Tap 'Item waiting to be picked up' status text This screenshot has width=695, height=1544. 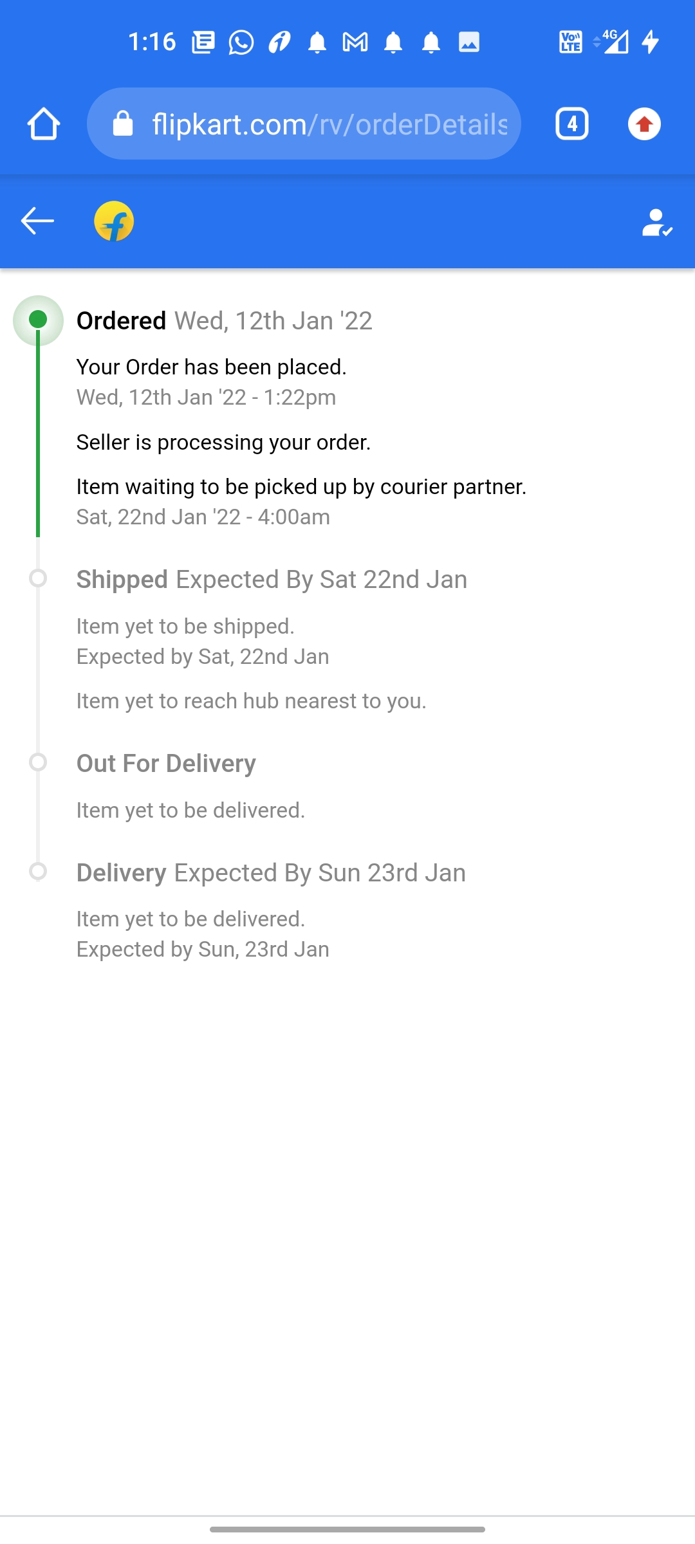tap(301, 487)
